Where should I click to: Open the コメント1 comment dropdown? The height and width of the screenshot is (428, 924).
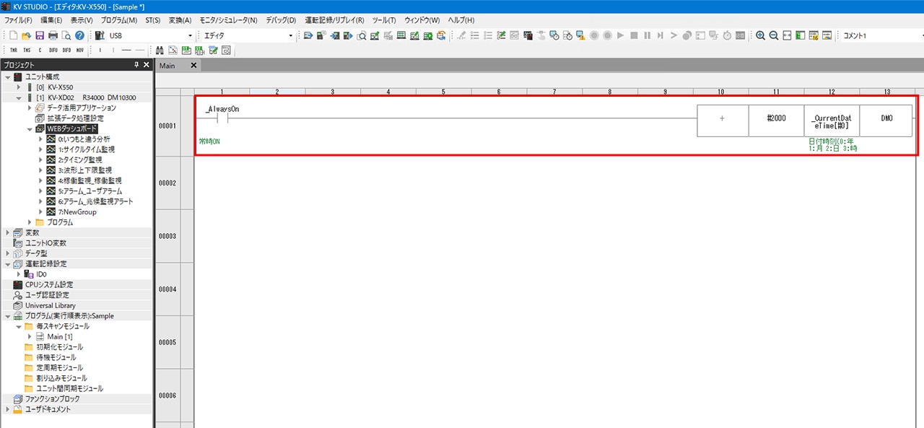coord(920,35)
